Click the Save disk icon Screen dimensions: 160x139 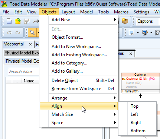tap(27, 21)
